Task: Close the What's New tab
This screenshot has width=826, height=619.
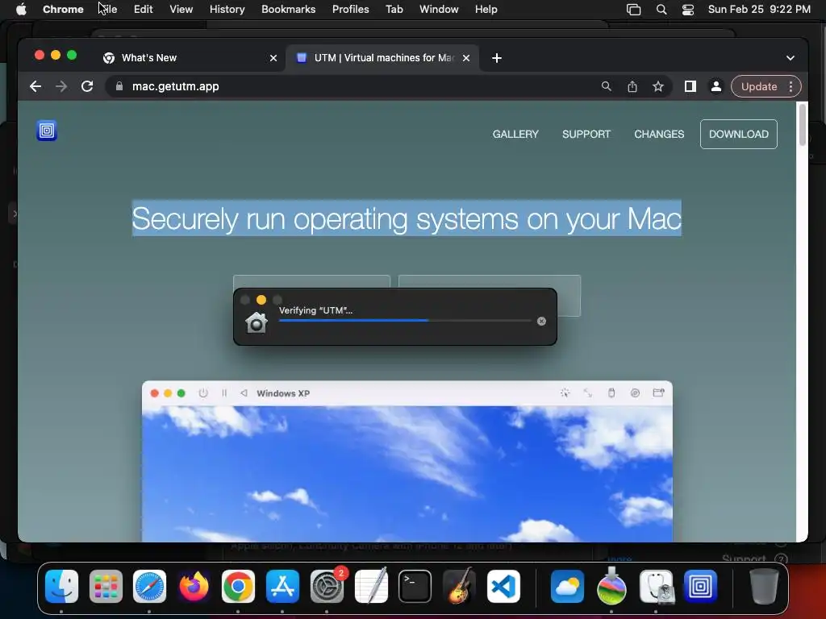Action: [x=273, y=58]
